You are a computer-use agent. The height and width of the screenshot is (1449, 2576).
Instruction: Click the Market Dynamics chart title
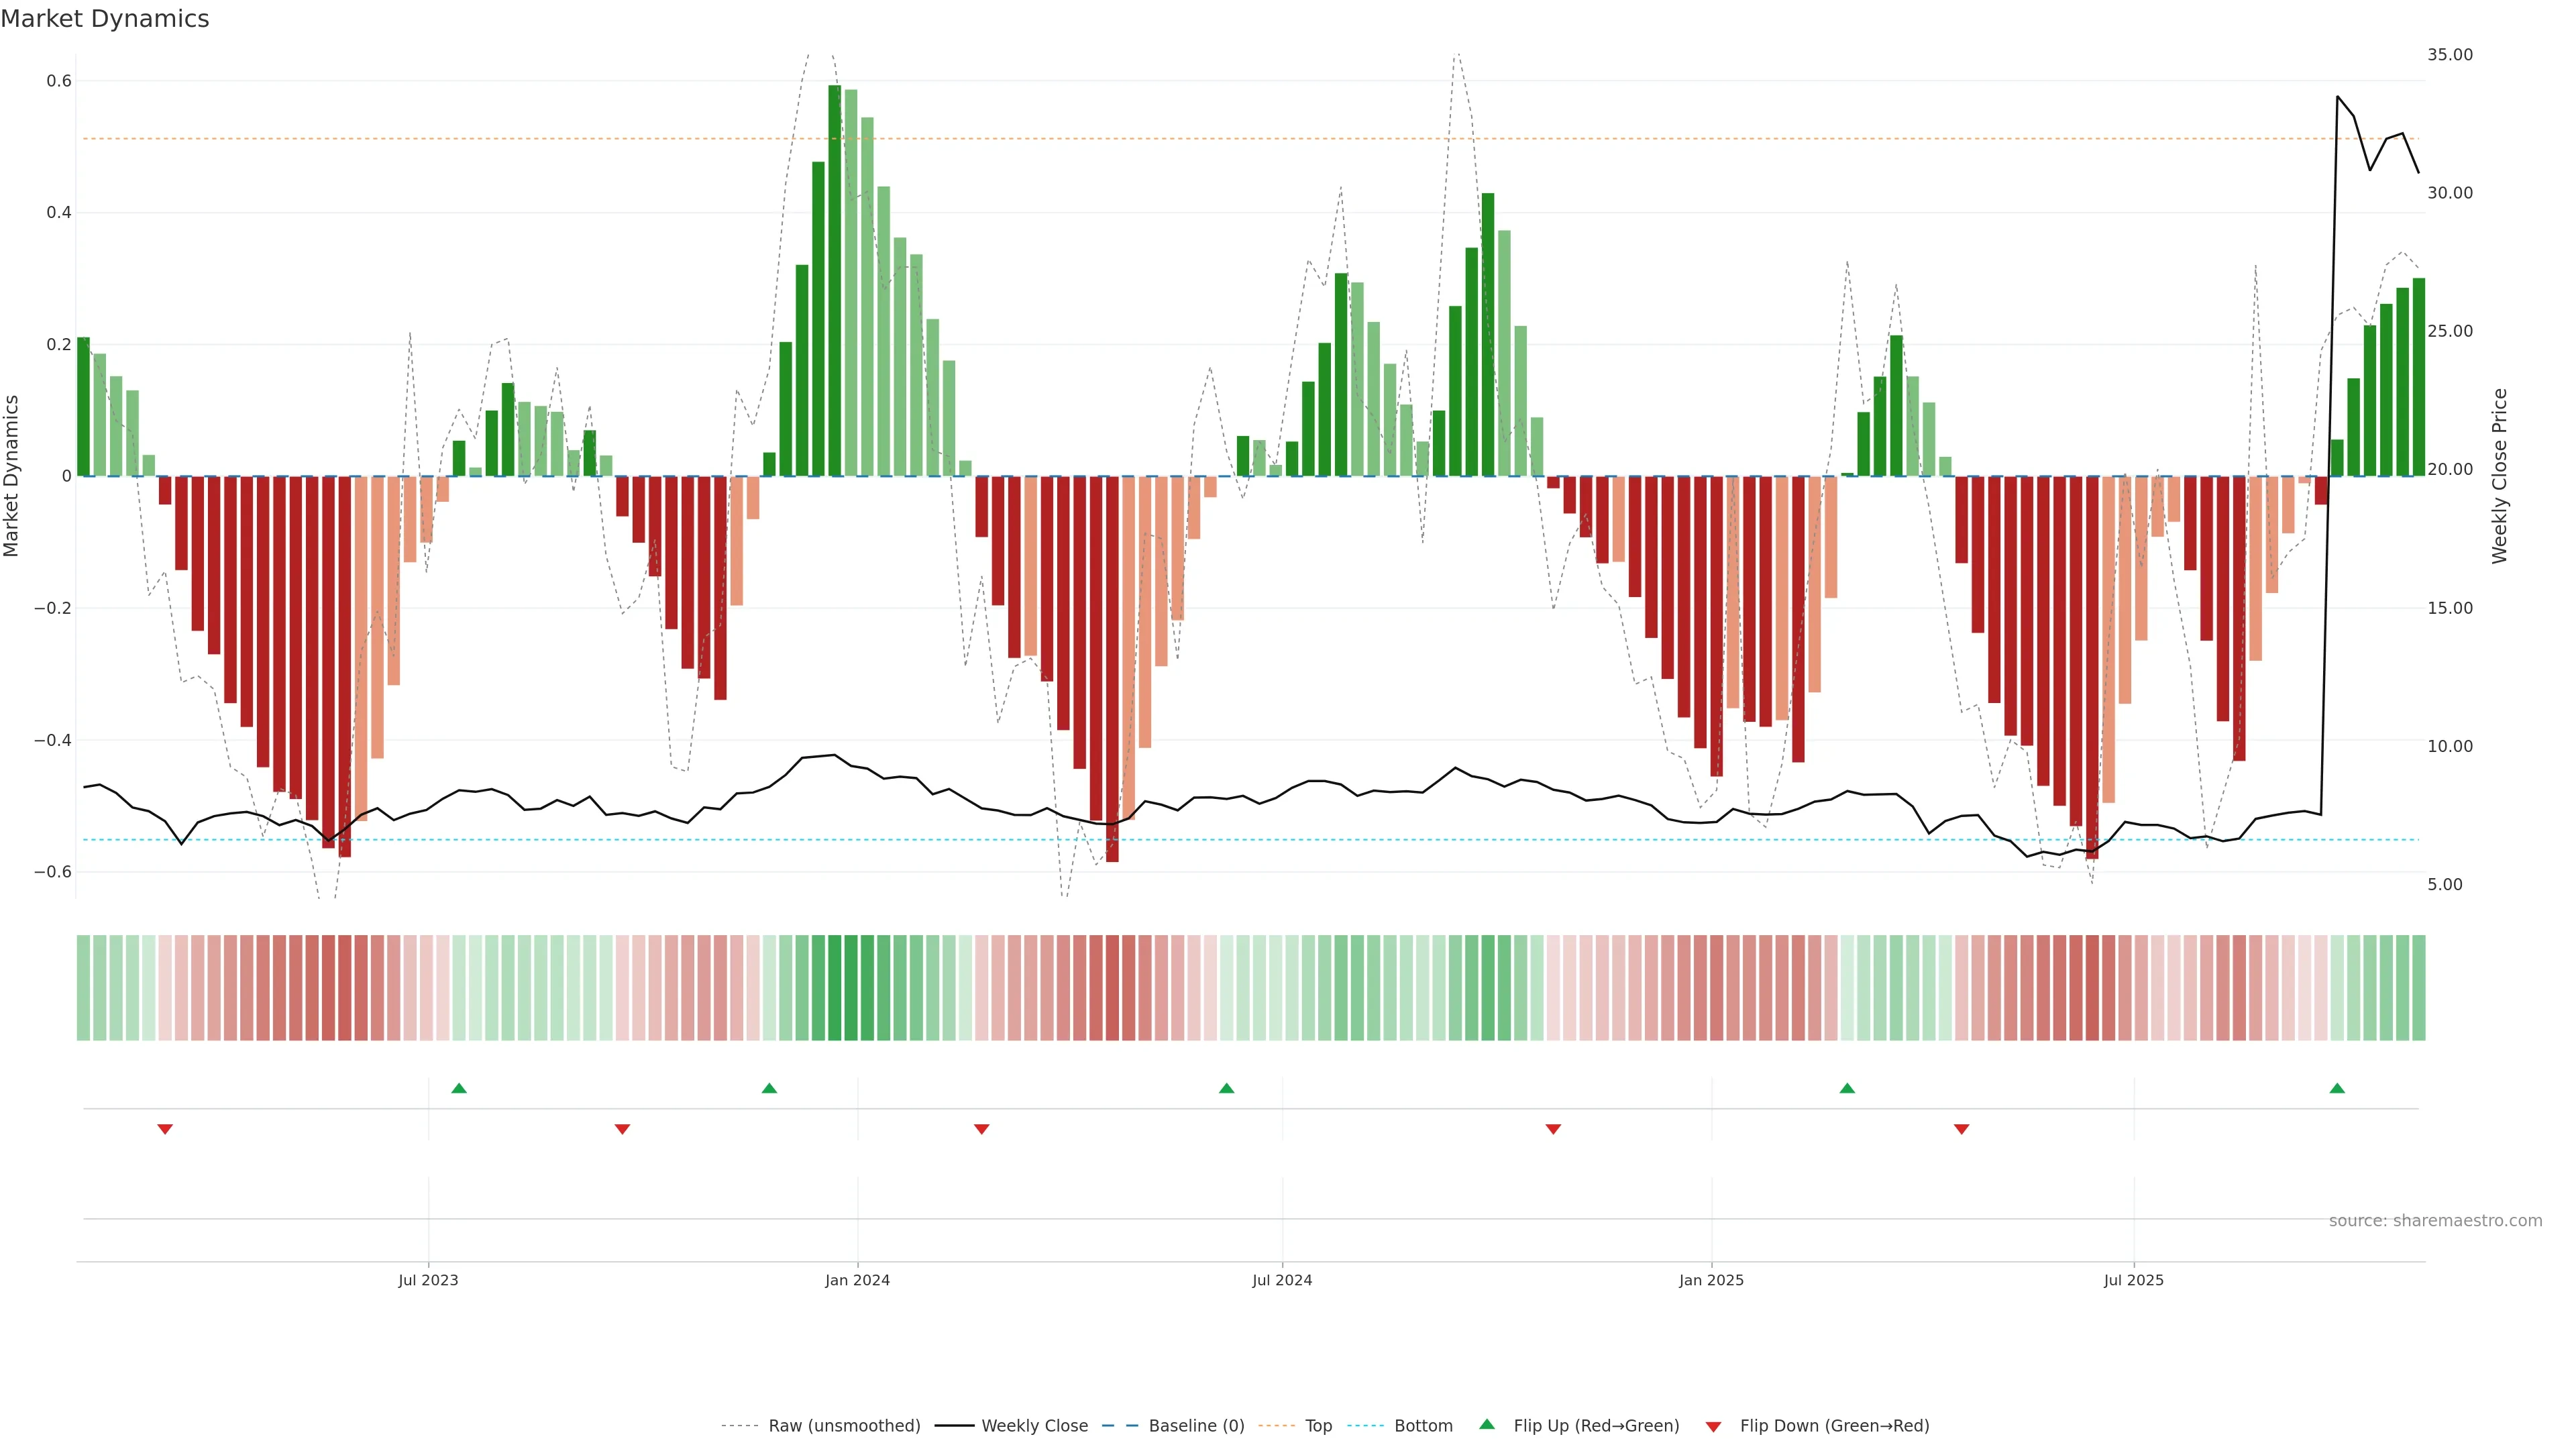(105, 19)
